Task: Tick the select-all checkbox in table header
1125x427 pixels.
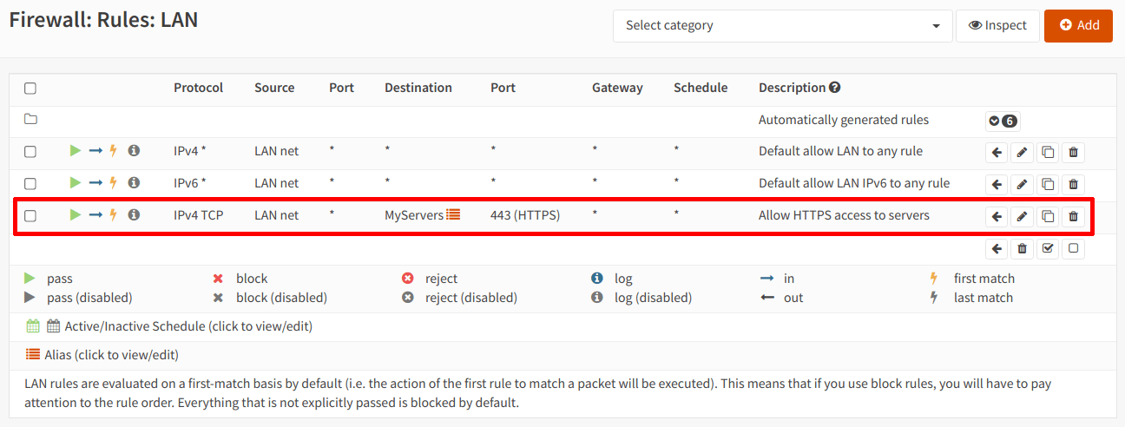Action: pyautogui.click(x=30, y=89)
